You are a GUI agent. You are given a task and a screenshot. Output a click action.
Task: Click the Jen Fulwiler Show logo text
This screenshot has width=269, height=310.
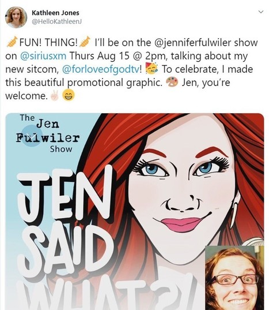coord(48,134)
